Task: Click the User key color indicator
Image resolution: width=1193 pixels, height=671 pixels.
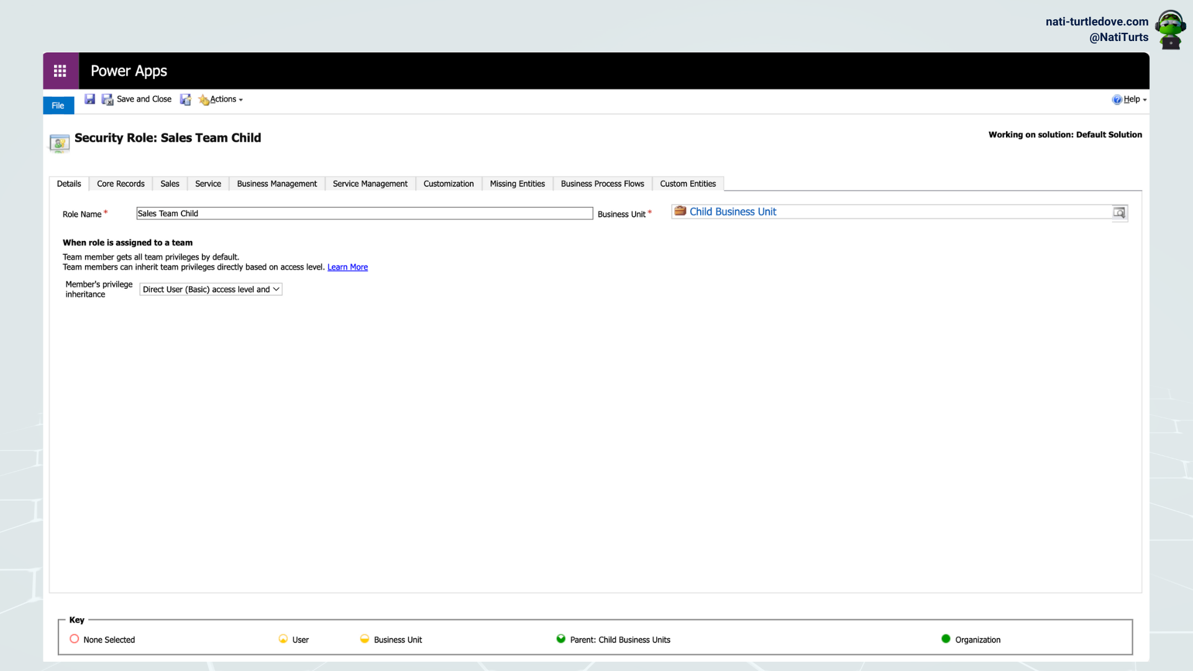Action: 283,639
